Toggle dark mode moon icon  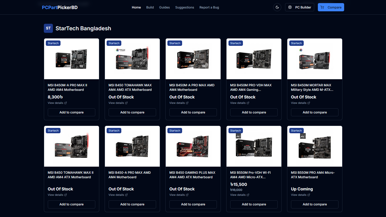(x=277, y=7)
